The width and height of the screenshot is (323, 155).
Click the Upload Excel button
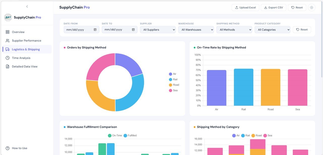(245, 8)
